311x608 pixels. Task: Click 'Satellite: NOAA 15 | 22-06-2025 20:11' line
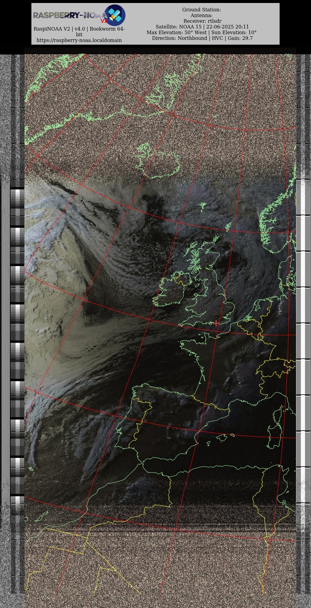[x=202, y=27]
